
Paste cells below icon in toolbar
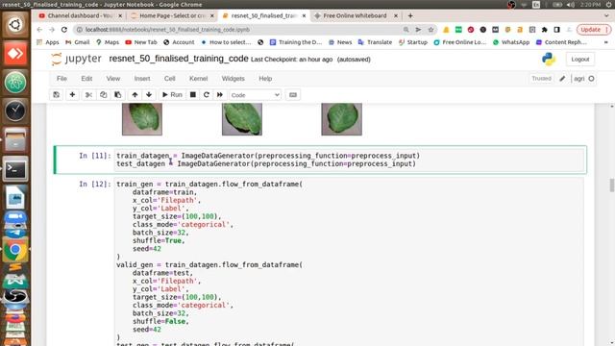[117, 95]
